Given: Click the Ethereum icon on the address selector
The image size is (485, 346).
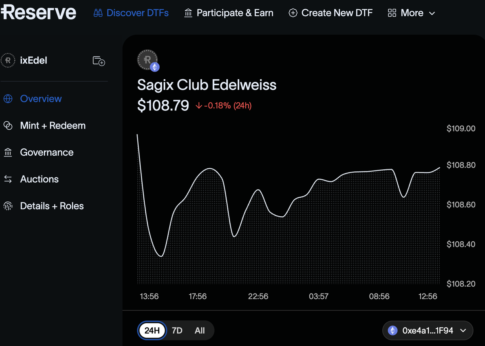Looking at the screenshot, I should pyautogui.click(x=392, y=330).
